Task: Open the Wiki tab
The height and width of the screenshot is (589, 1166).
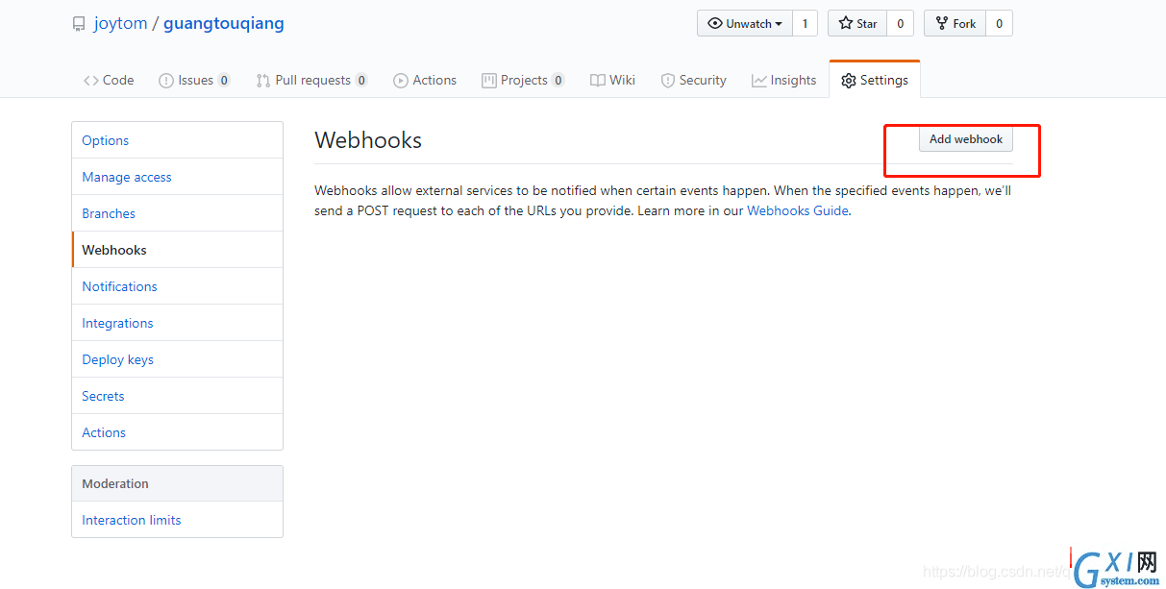Action: [612, 80]
